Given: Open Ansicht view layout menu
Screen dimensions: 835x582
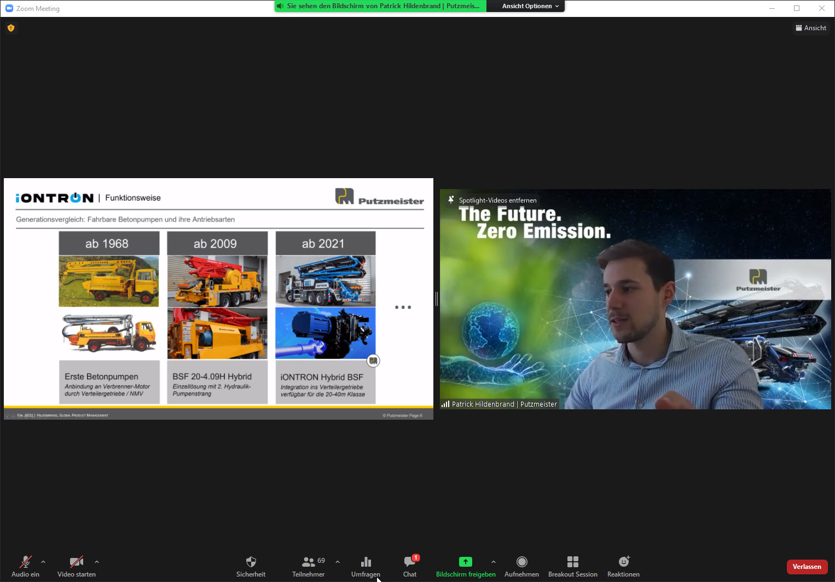Looking at the screenshot, I should coord(811,28).
